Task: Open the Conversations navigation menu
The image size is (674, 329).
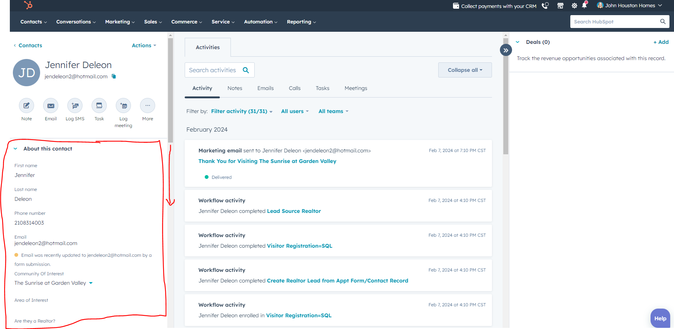Action: click(76, 22)
